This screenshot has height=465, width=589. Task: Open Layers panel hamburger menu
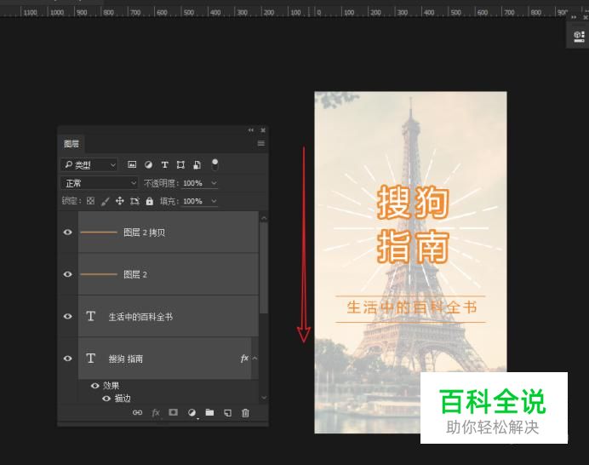click(261, 144)
